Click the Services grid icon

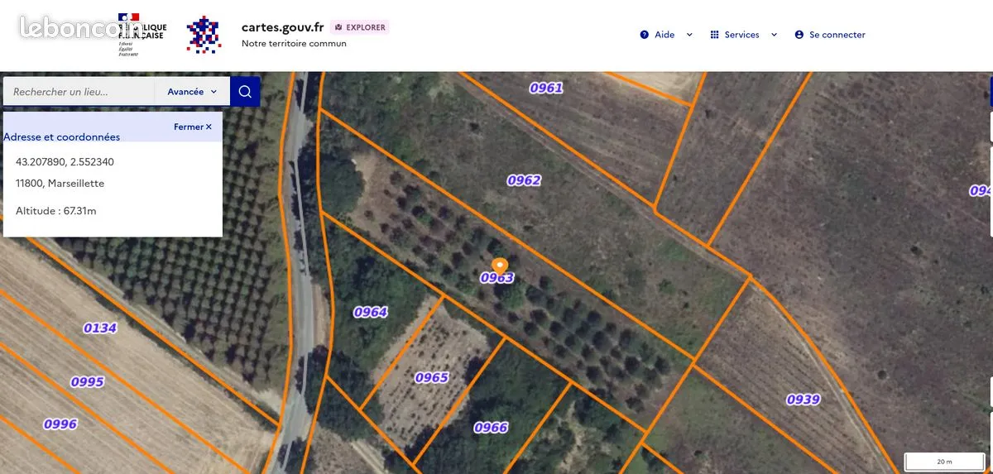(x=715, y=35)
